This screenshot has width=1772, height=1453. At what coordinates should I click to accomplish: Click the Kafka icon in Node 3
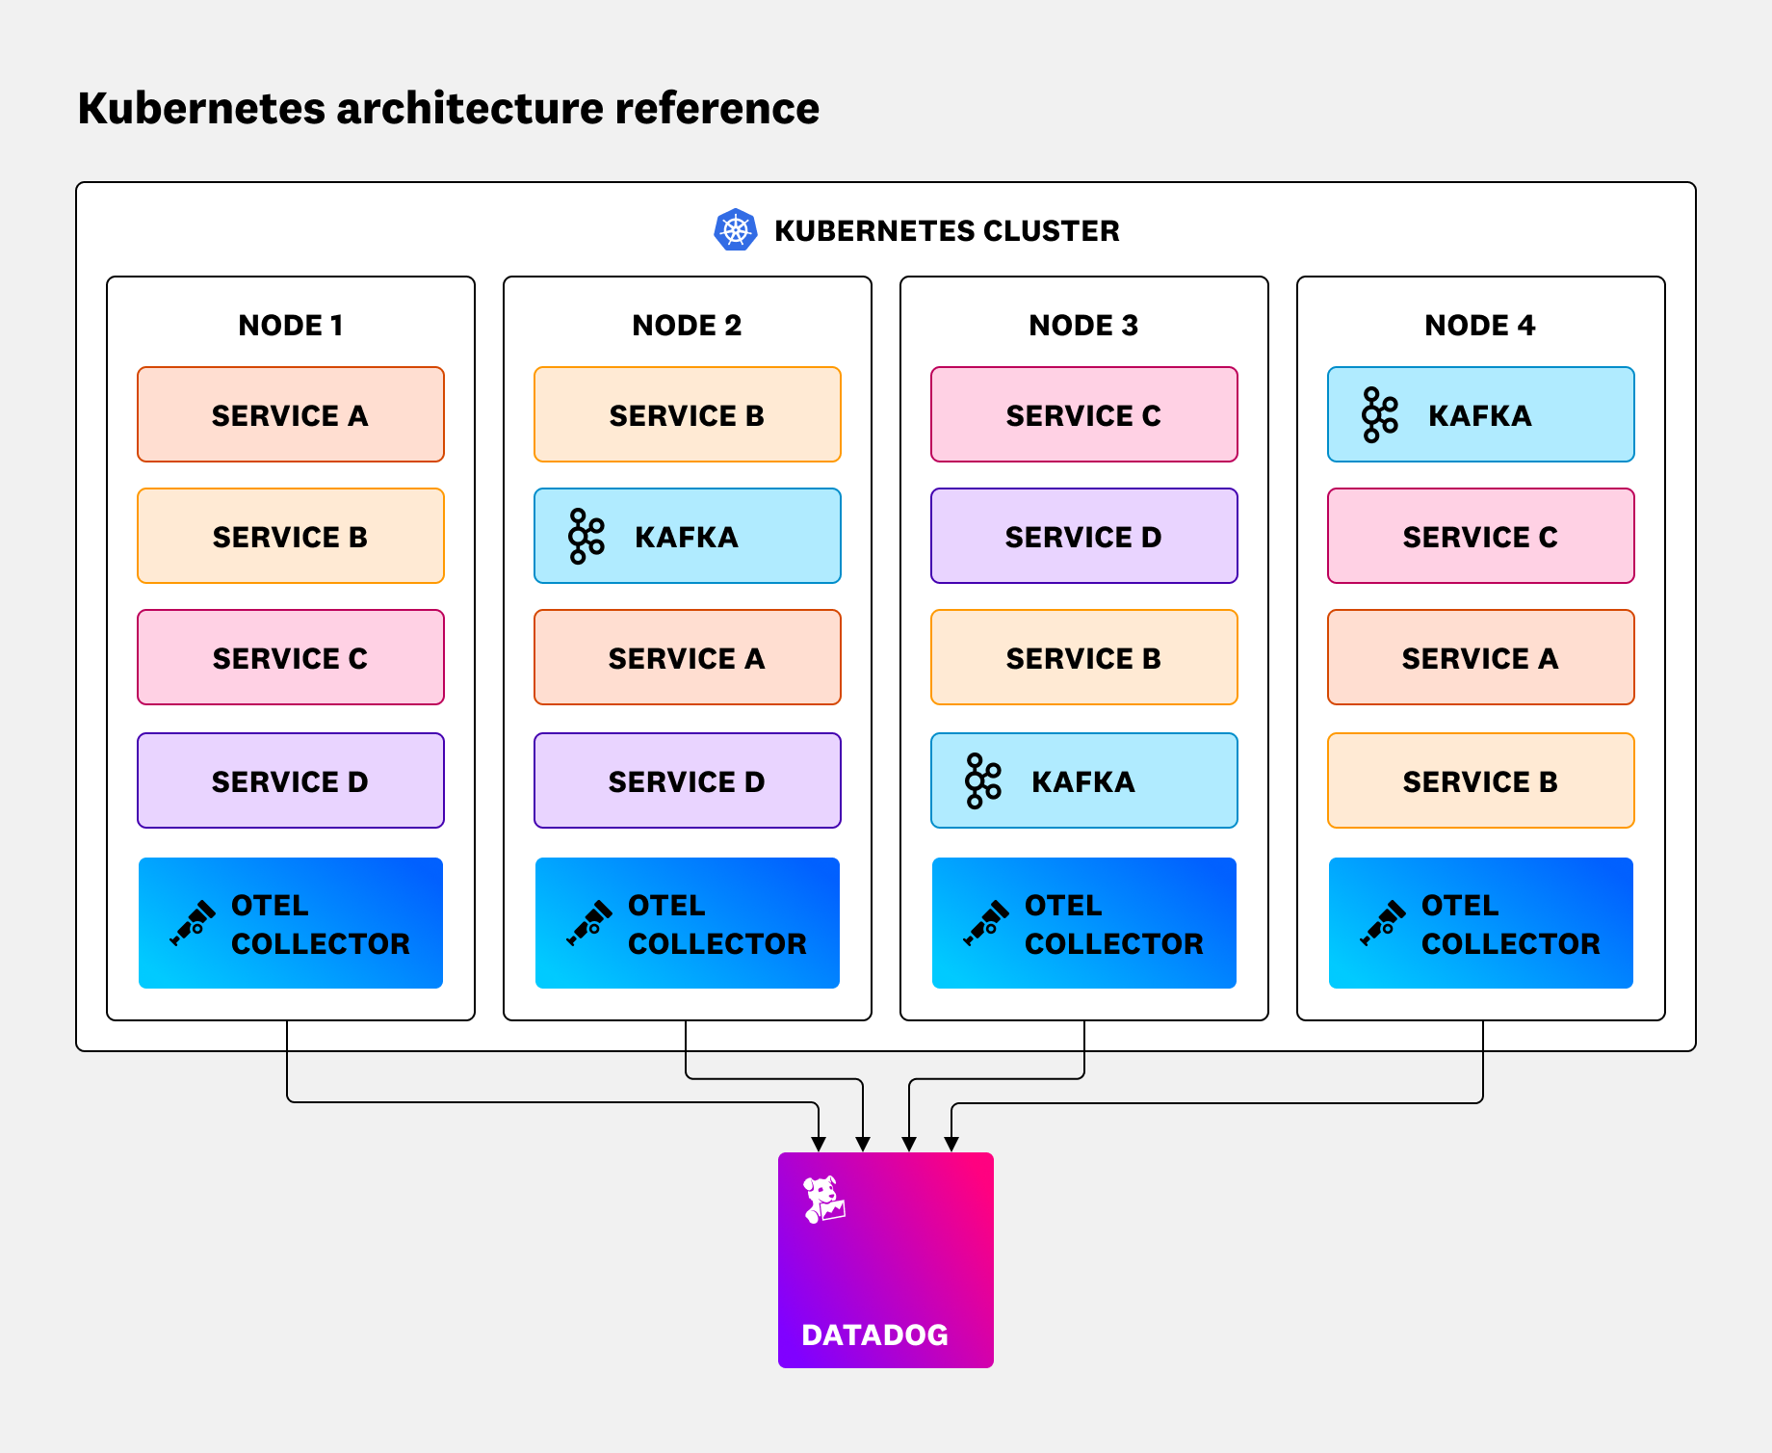click(982, 781)
